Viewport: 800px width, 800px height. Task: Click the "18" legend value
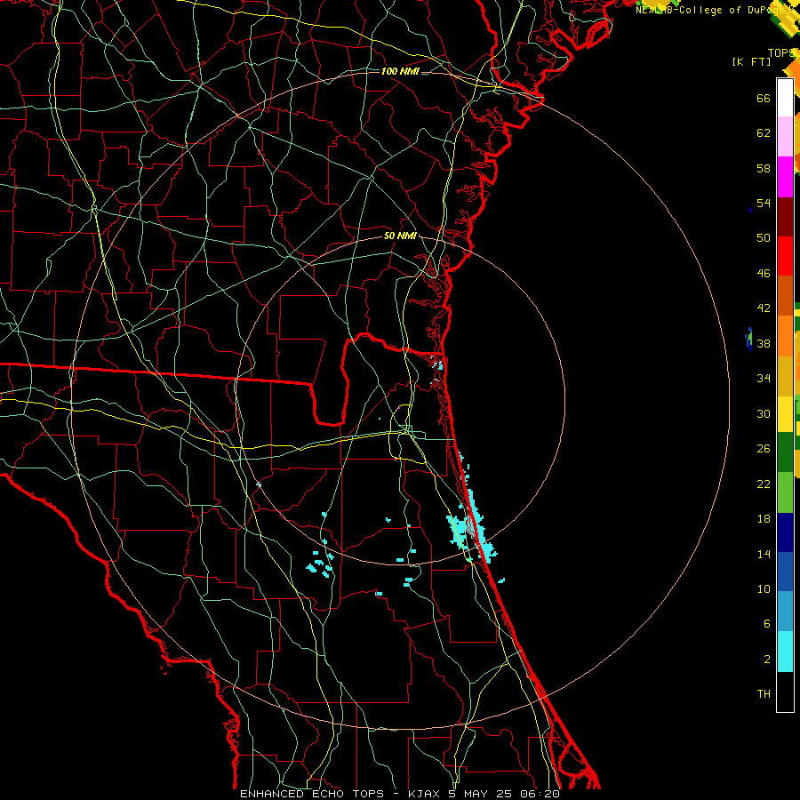click(764, 519)
